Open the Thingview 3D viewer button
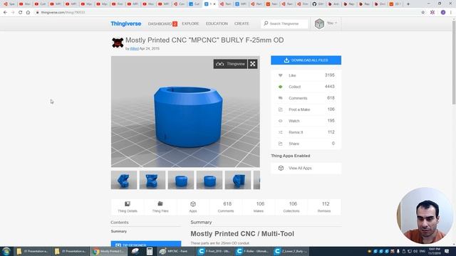The image size is (456, 256). pyautogui.click(x=230, y=64)
